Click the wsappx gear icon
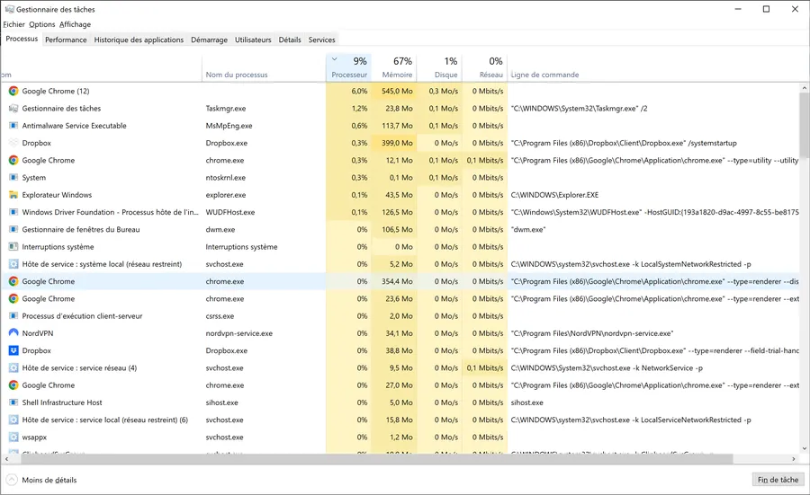This screenshot has height=495, width=810. pyautogui.click(x=13, y=438)
